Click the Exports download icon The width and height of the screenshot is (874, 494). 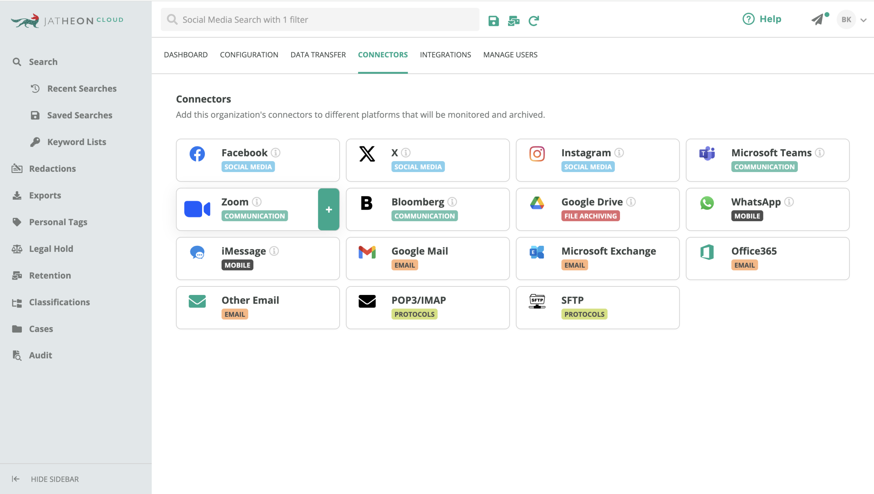[x=17, y=195]
